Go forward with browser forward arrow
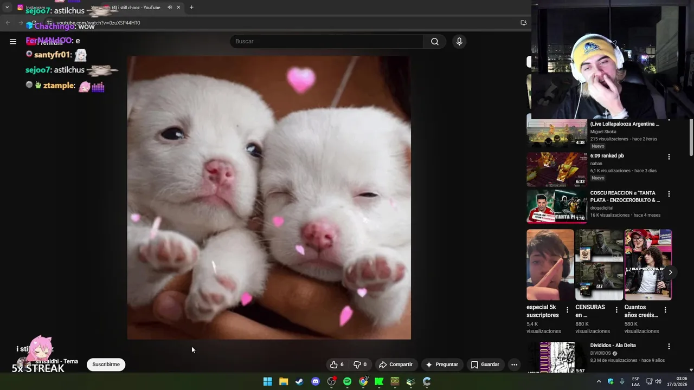694x390 pixels. pyautogui.click(x=21, y=23)
